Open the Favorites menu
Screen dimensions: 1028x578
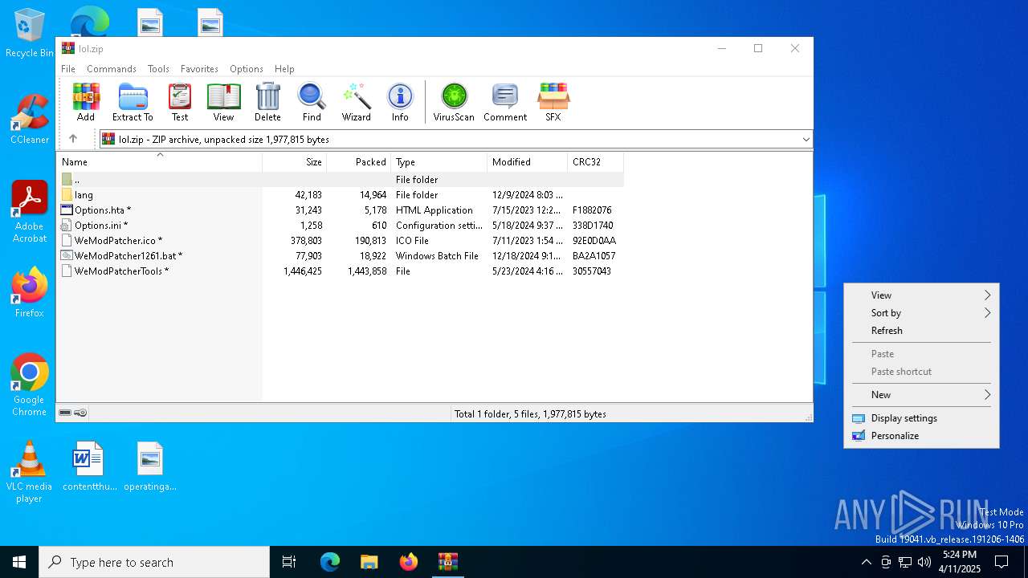point(199,69)
